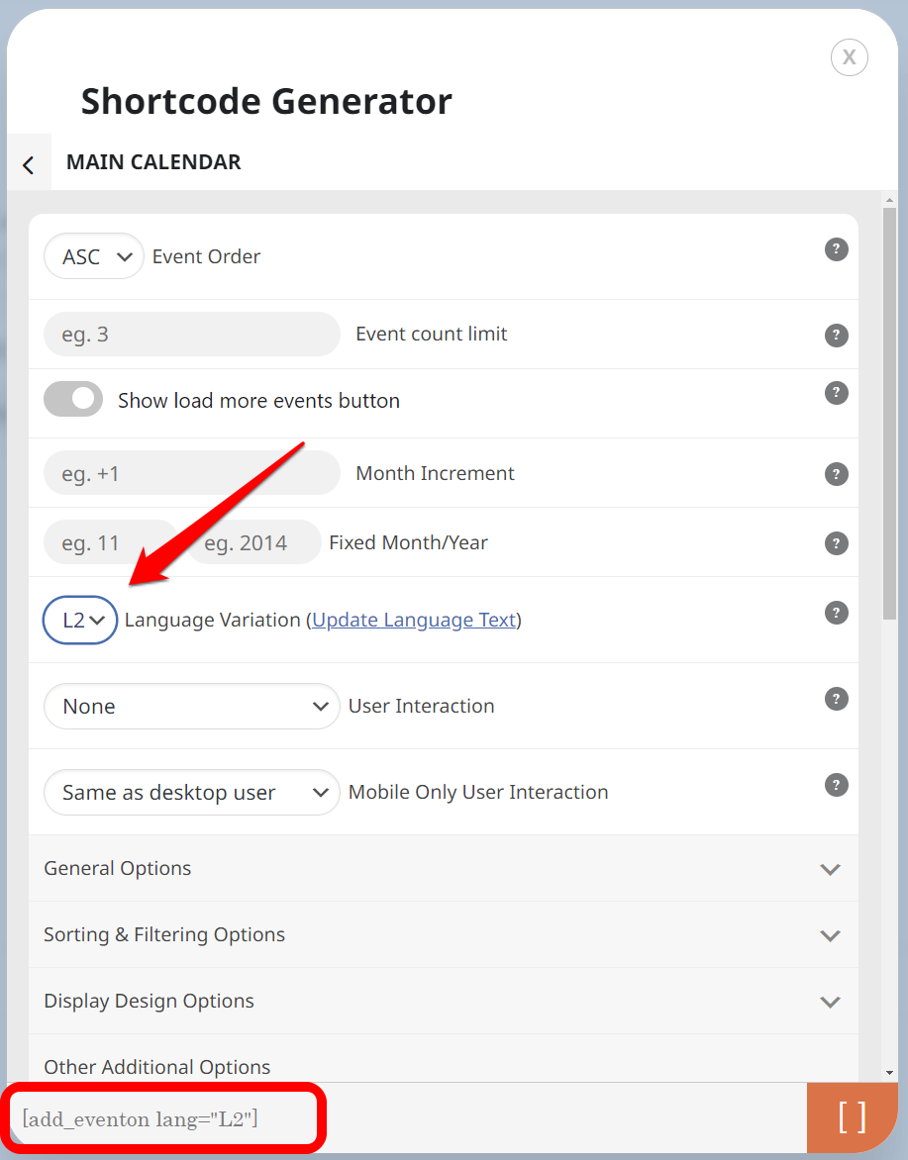
Task: Click the scrollbar down arrow
Action: coord(889,1073)
